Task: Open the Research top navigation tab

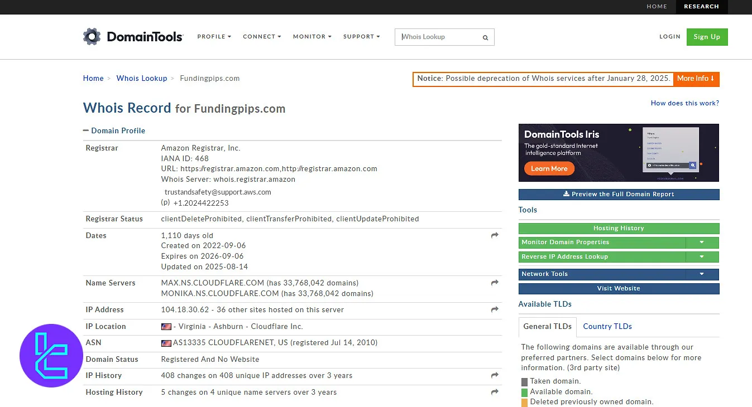Action: [x=701, y=7]
